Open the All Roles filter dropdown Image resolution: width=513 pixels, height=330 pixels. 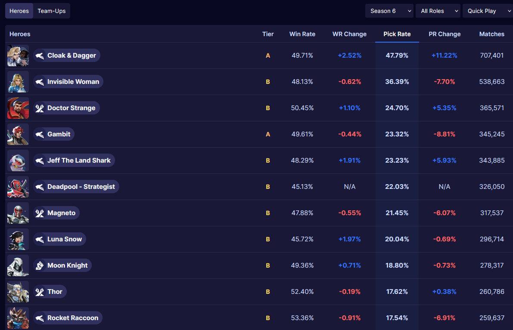click(438, 11)
